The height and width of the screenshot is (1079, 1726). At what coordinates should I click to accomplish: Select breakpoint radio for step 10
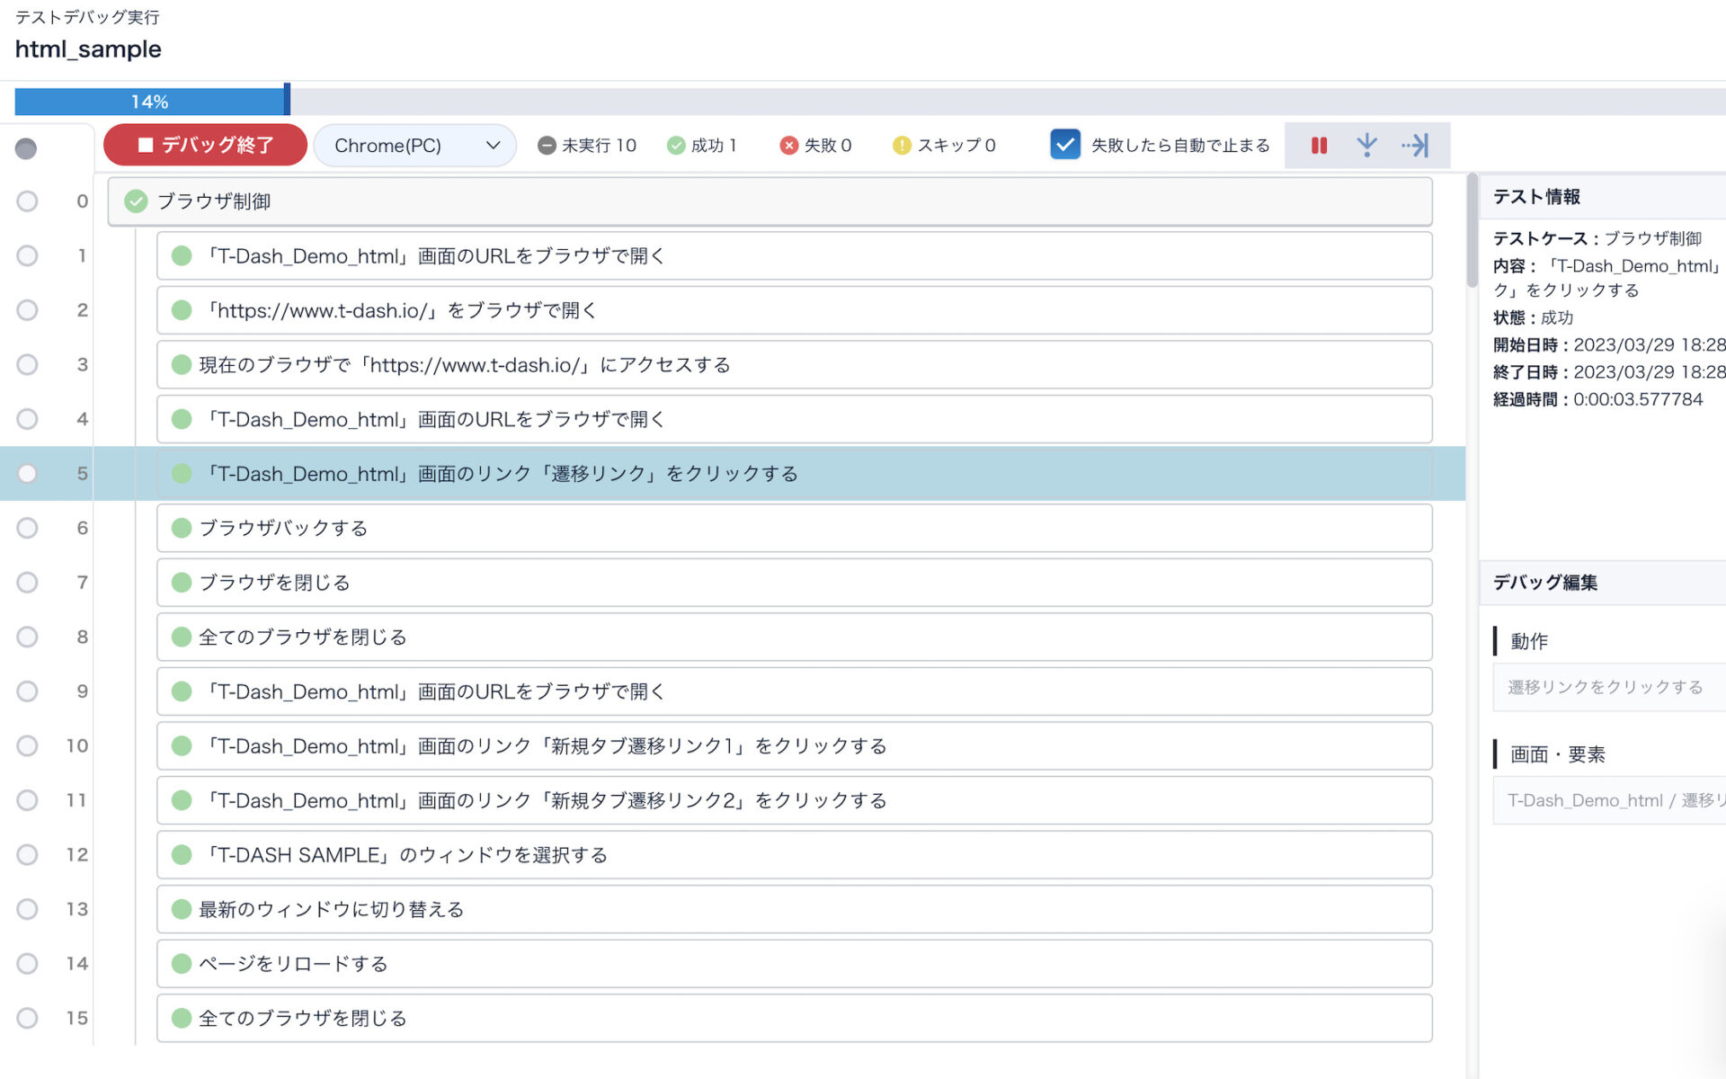(27, 746)
